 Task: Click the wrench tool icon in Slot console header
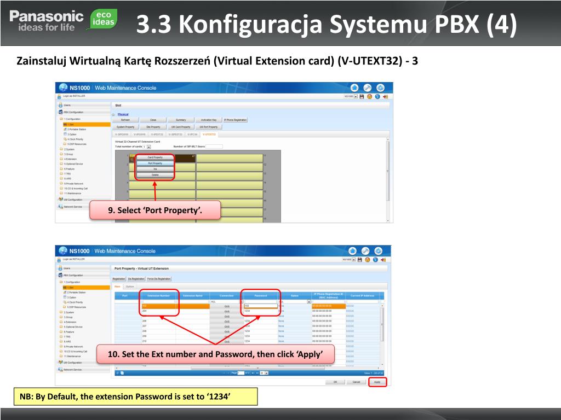pos(368,88)
